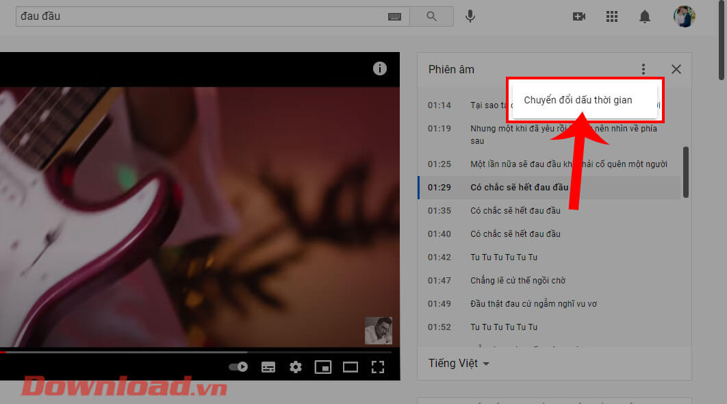Open the notifications bell

tap(644, 16)
